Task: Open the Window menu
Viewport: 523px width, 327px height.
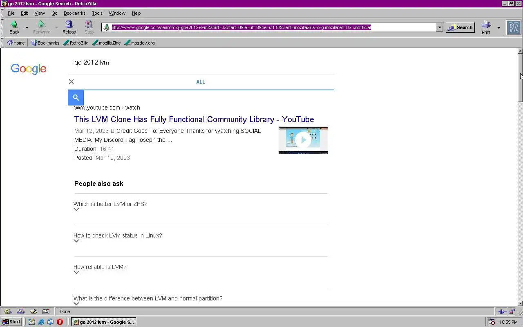Action: pyautogui.click(x=117, y=13)
